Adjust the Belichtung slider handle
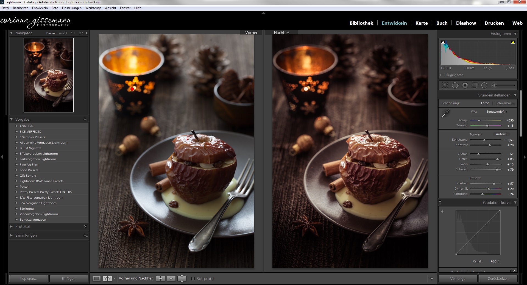This screenshot has height=285, width=527. point(484,140)
